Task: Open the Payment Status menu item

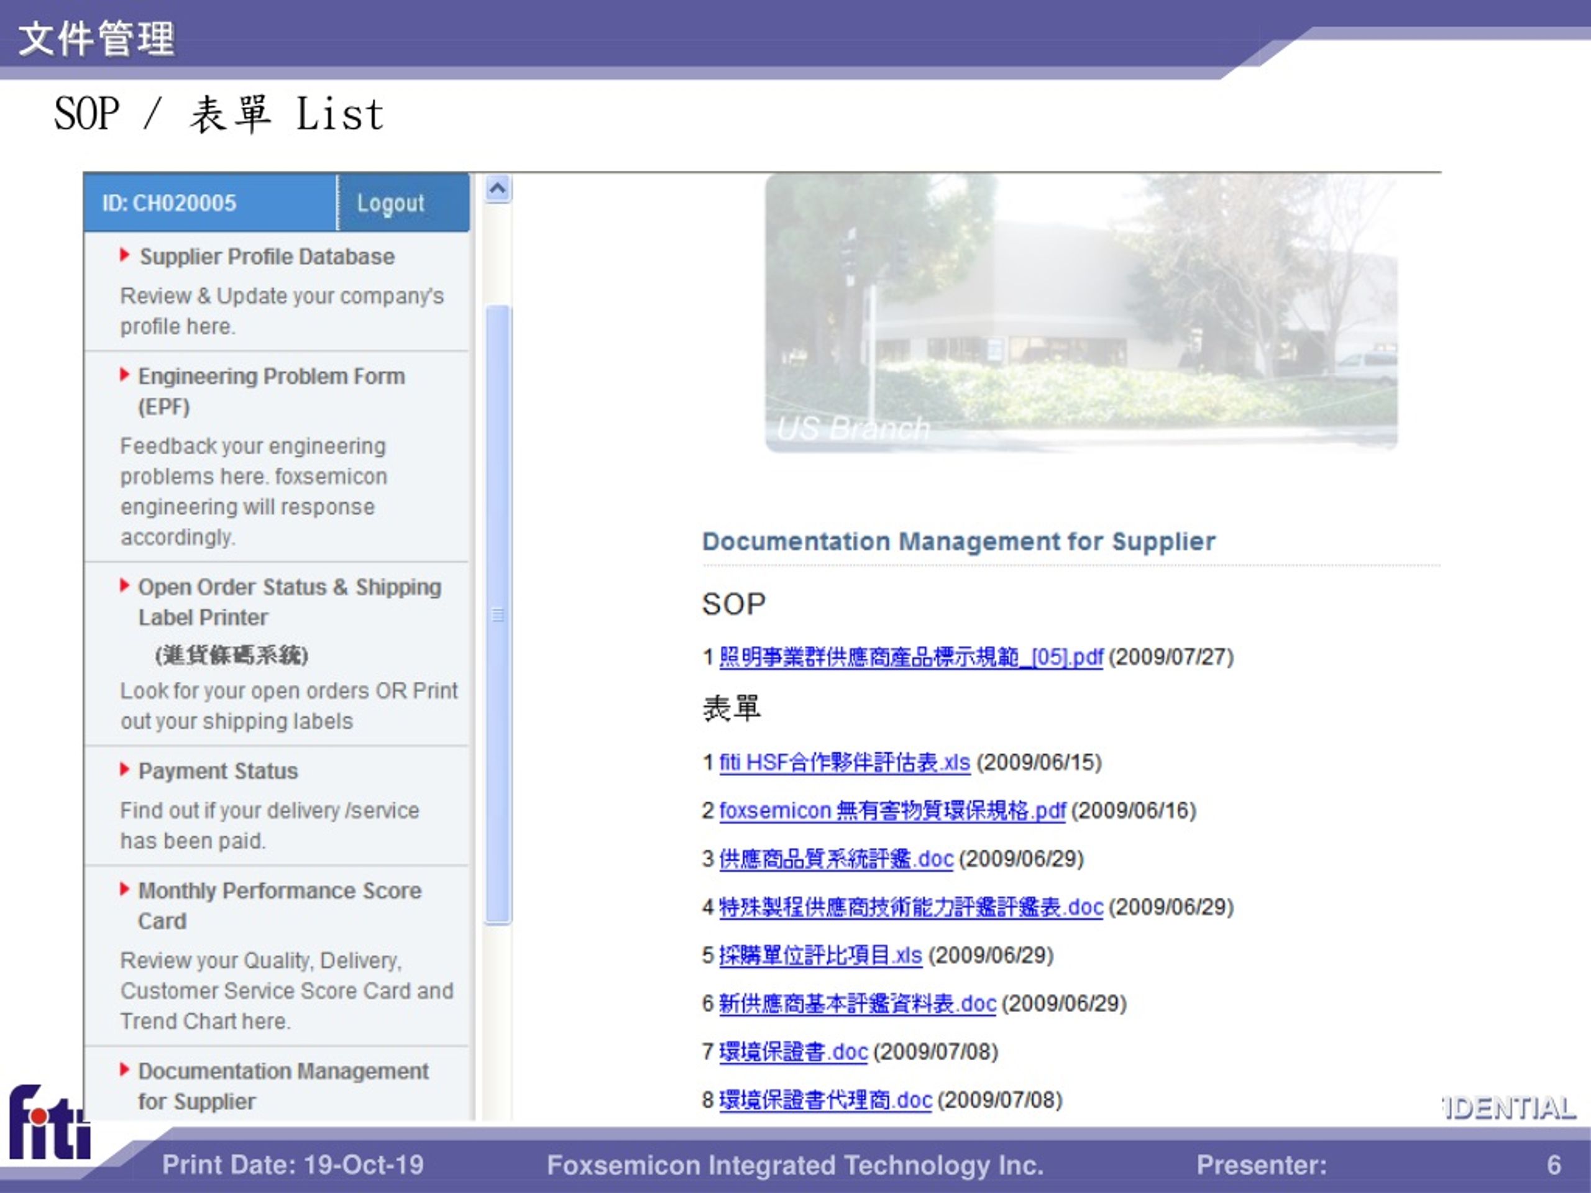Action: 218,771
